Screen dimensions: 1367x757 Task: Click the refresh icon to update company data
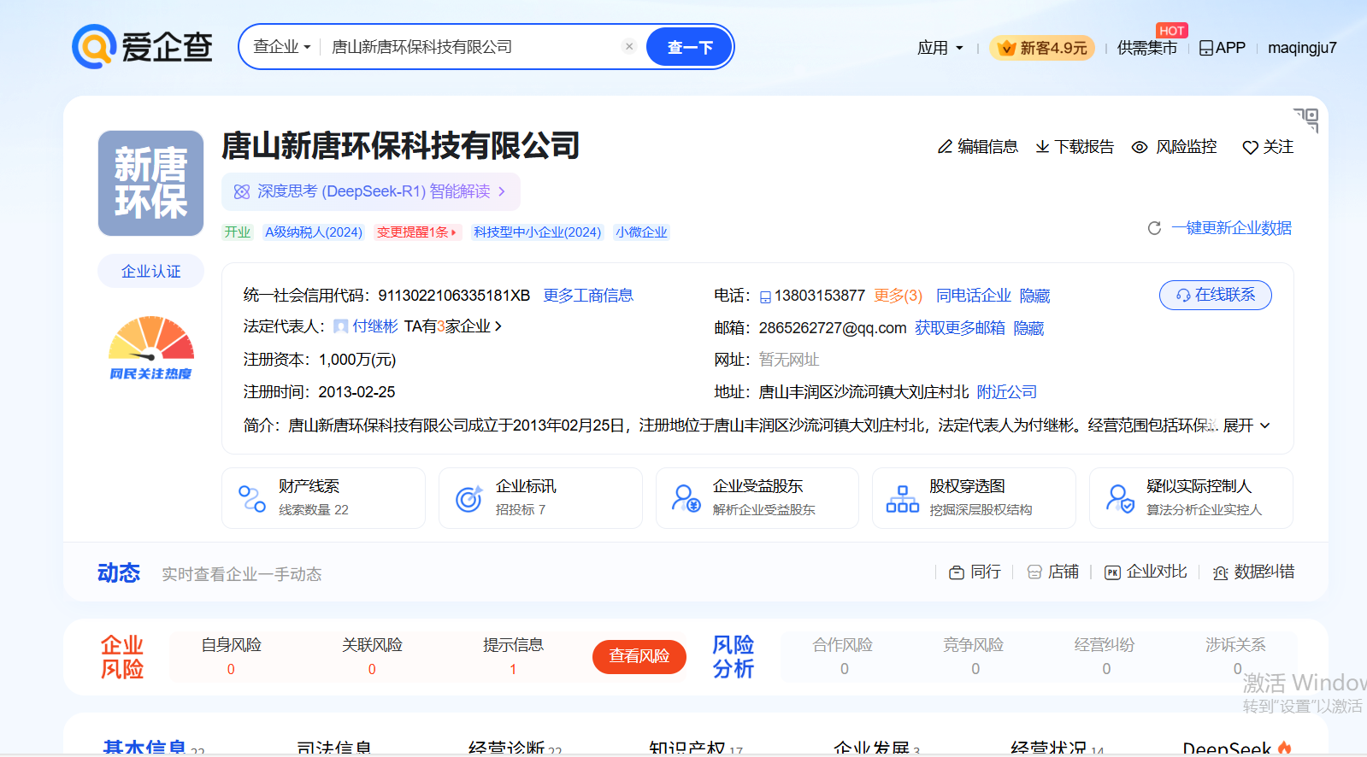[x=1154, y=228]
